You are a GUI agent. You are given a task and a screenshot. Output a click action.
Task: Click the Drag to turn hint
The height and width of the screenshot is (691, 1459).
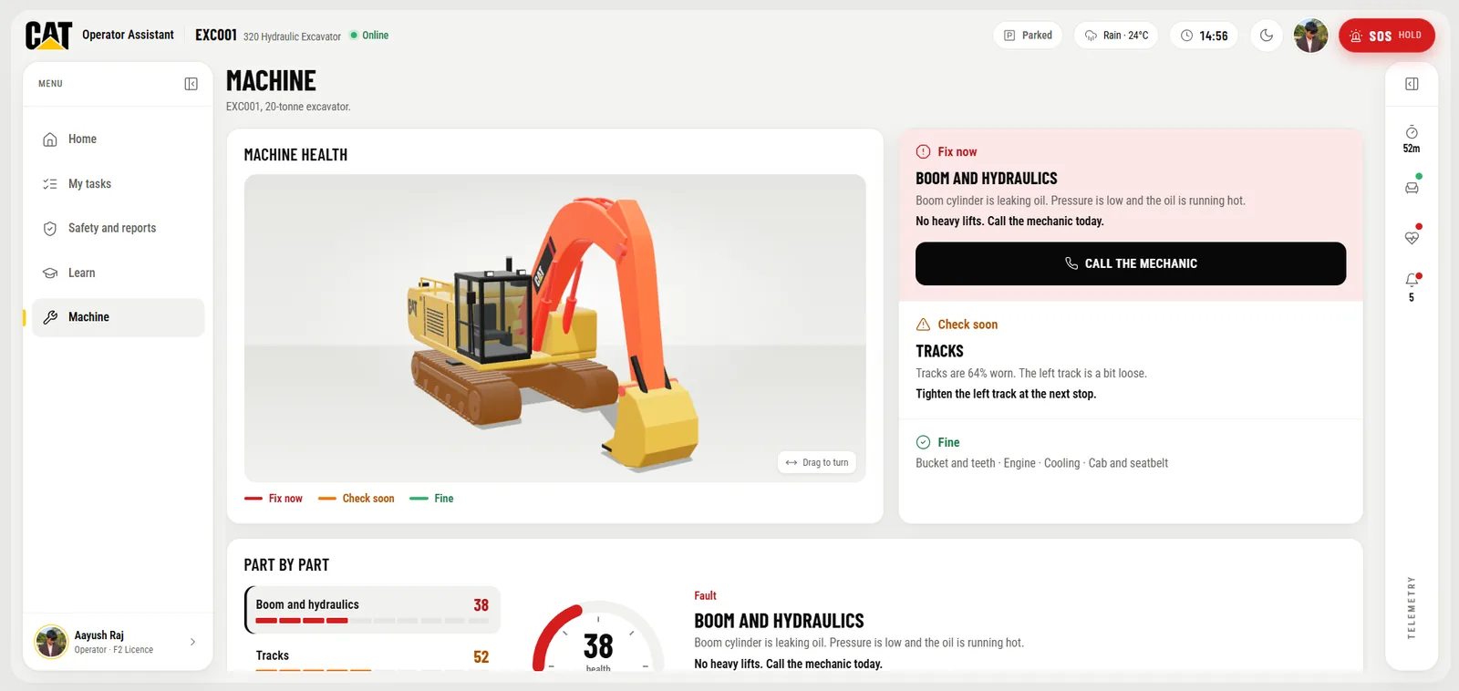click(x=817, y=463)
